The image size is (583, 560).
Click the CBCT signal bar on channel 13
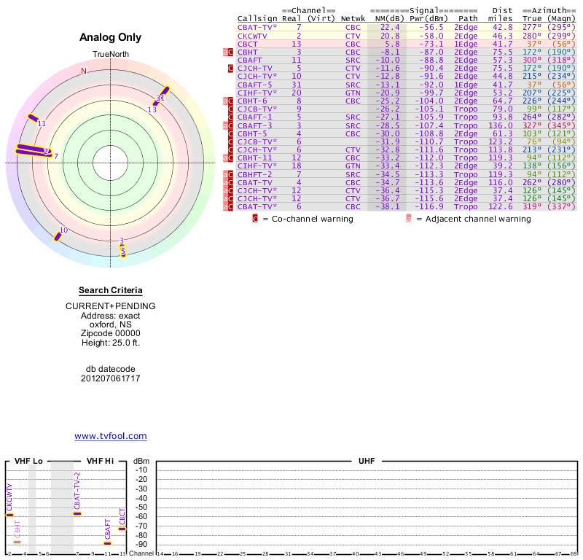(x=122, y=529)
